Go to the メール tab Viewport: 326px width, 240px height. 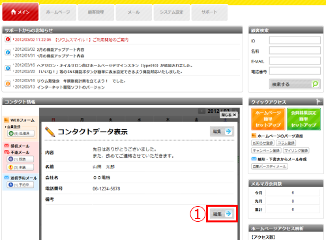click(134, 12)
